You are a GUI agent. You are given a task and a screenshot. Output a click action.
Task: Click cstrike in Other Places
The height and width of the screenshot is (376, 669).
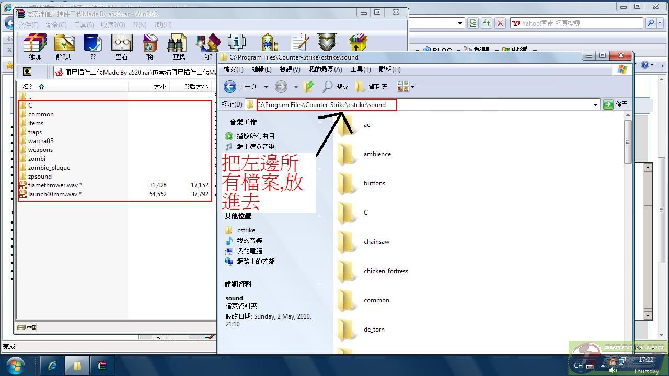[x=246, y=230]
